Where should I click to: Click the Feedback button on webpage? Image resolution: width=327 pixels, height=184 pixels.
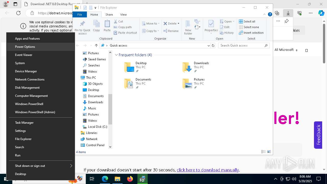pos(318,135)
